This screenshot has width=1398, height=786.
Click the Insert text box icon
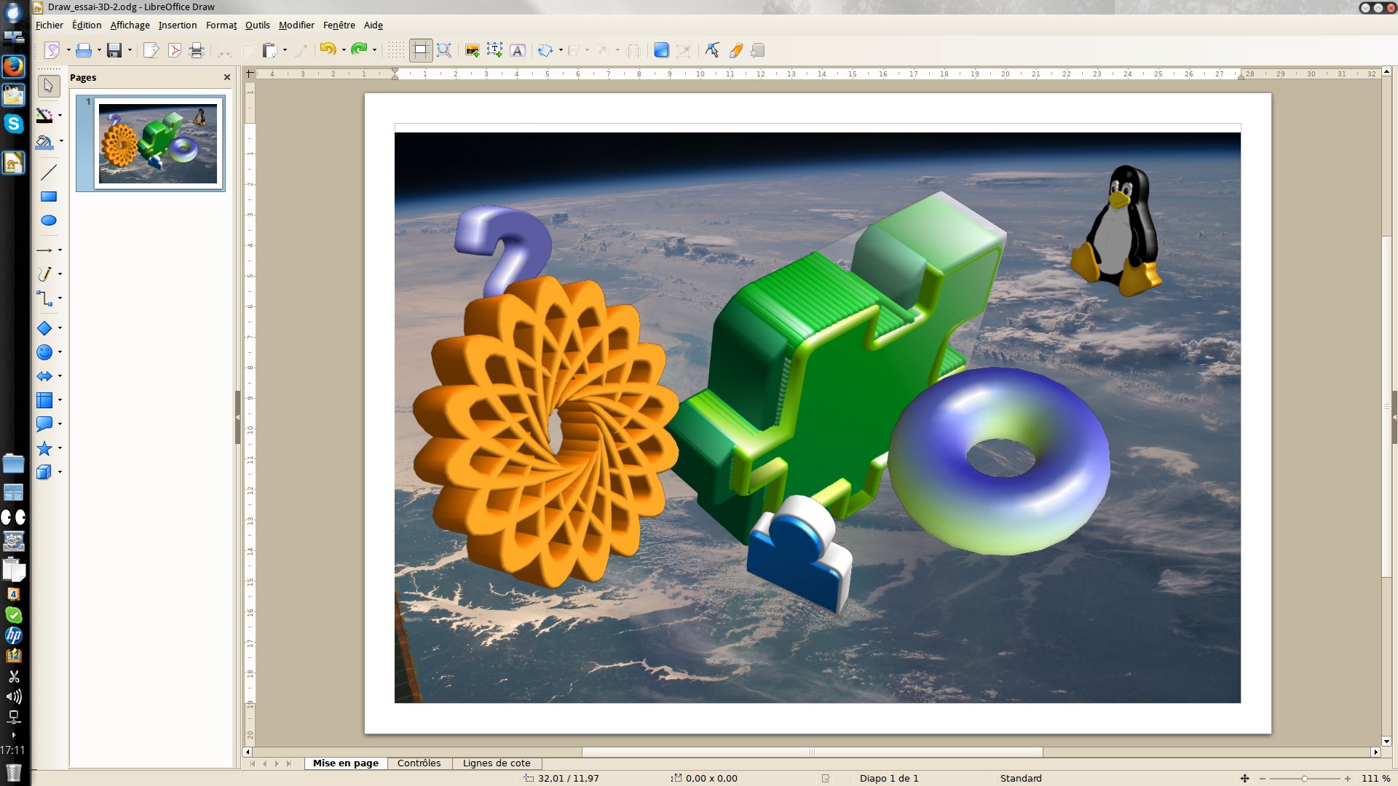pyautogui.click(x=494, y=50)
